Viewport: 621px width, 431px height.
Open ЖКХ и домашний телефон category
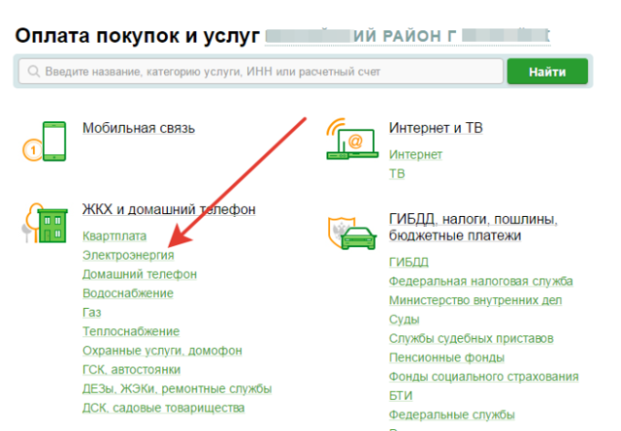tap(169, 209)
